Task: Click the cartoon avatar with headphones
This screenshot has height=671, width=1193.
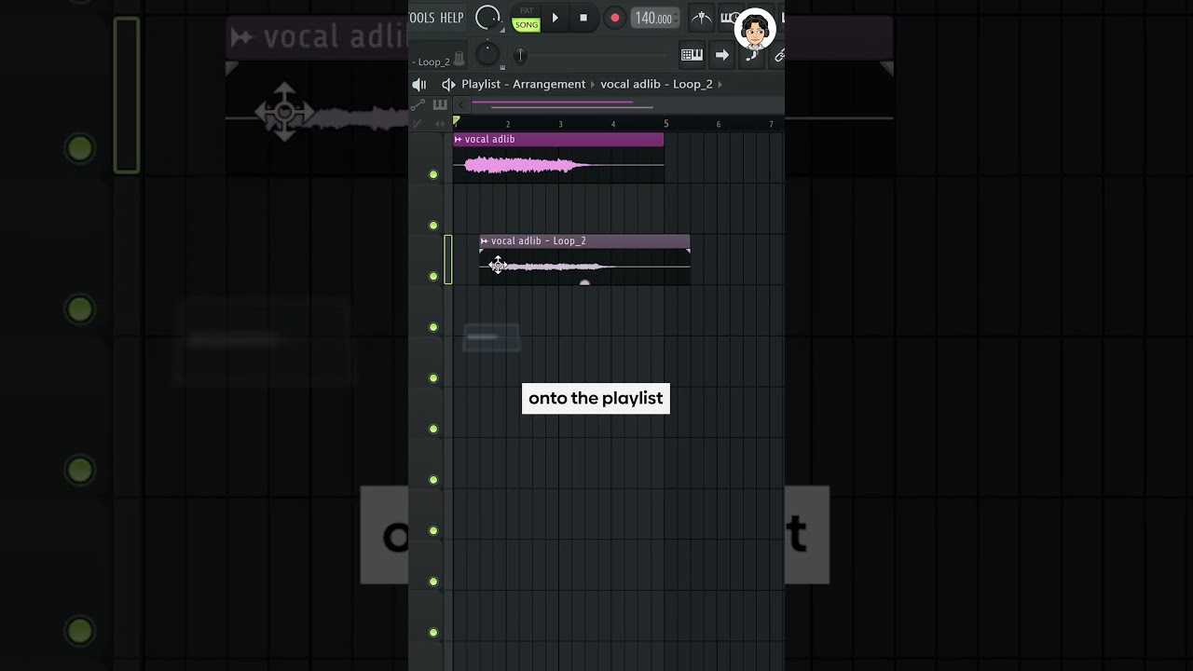Action: pos(755,30)
